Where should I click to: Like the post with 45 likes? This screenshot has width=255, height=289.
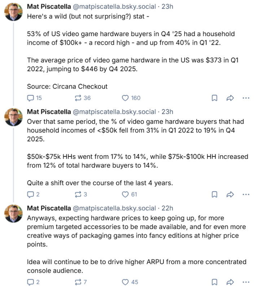pos(126,282)
